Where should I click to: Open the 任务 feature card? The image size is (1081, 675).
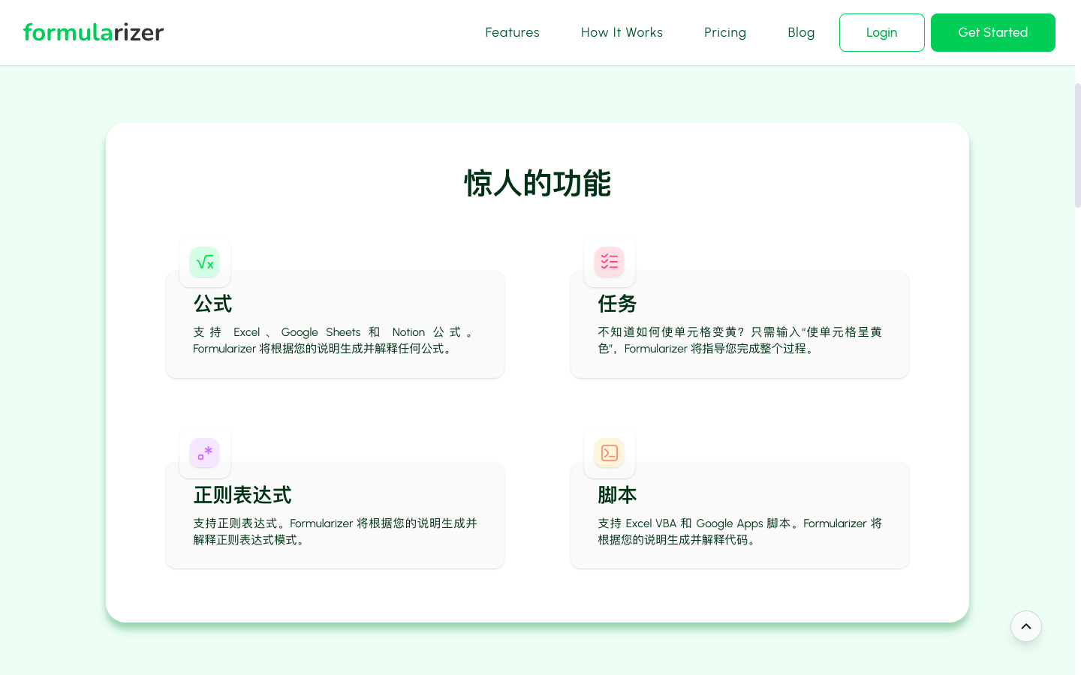(739, 324)
